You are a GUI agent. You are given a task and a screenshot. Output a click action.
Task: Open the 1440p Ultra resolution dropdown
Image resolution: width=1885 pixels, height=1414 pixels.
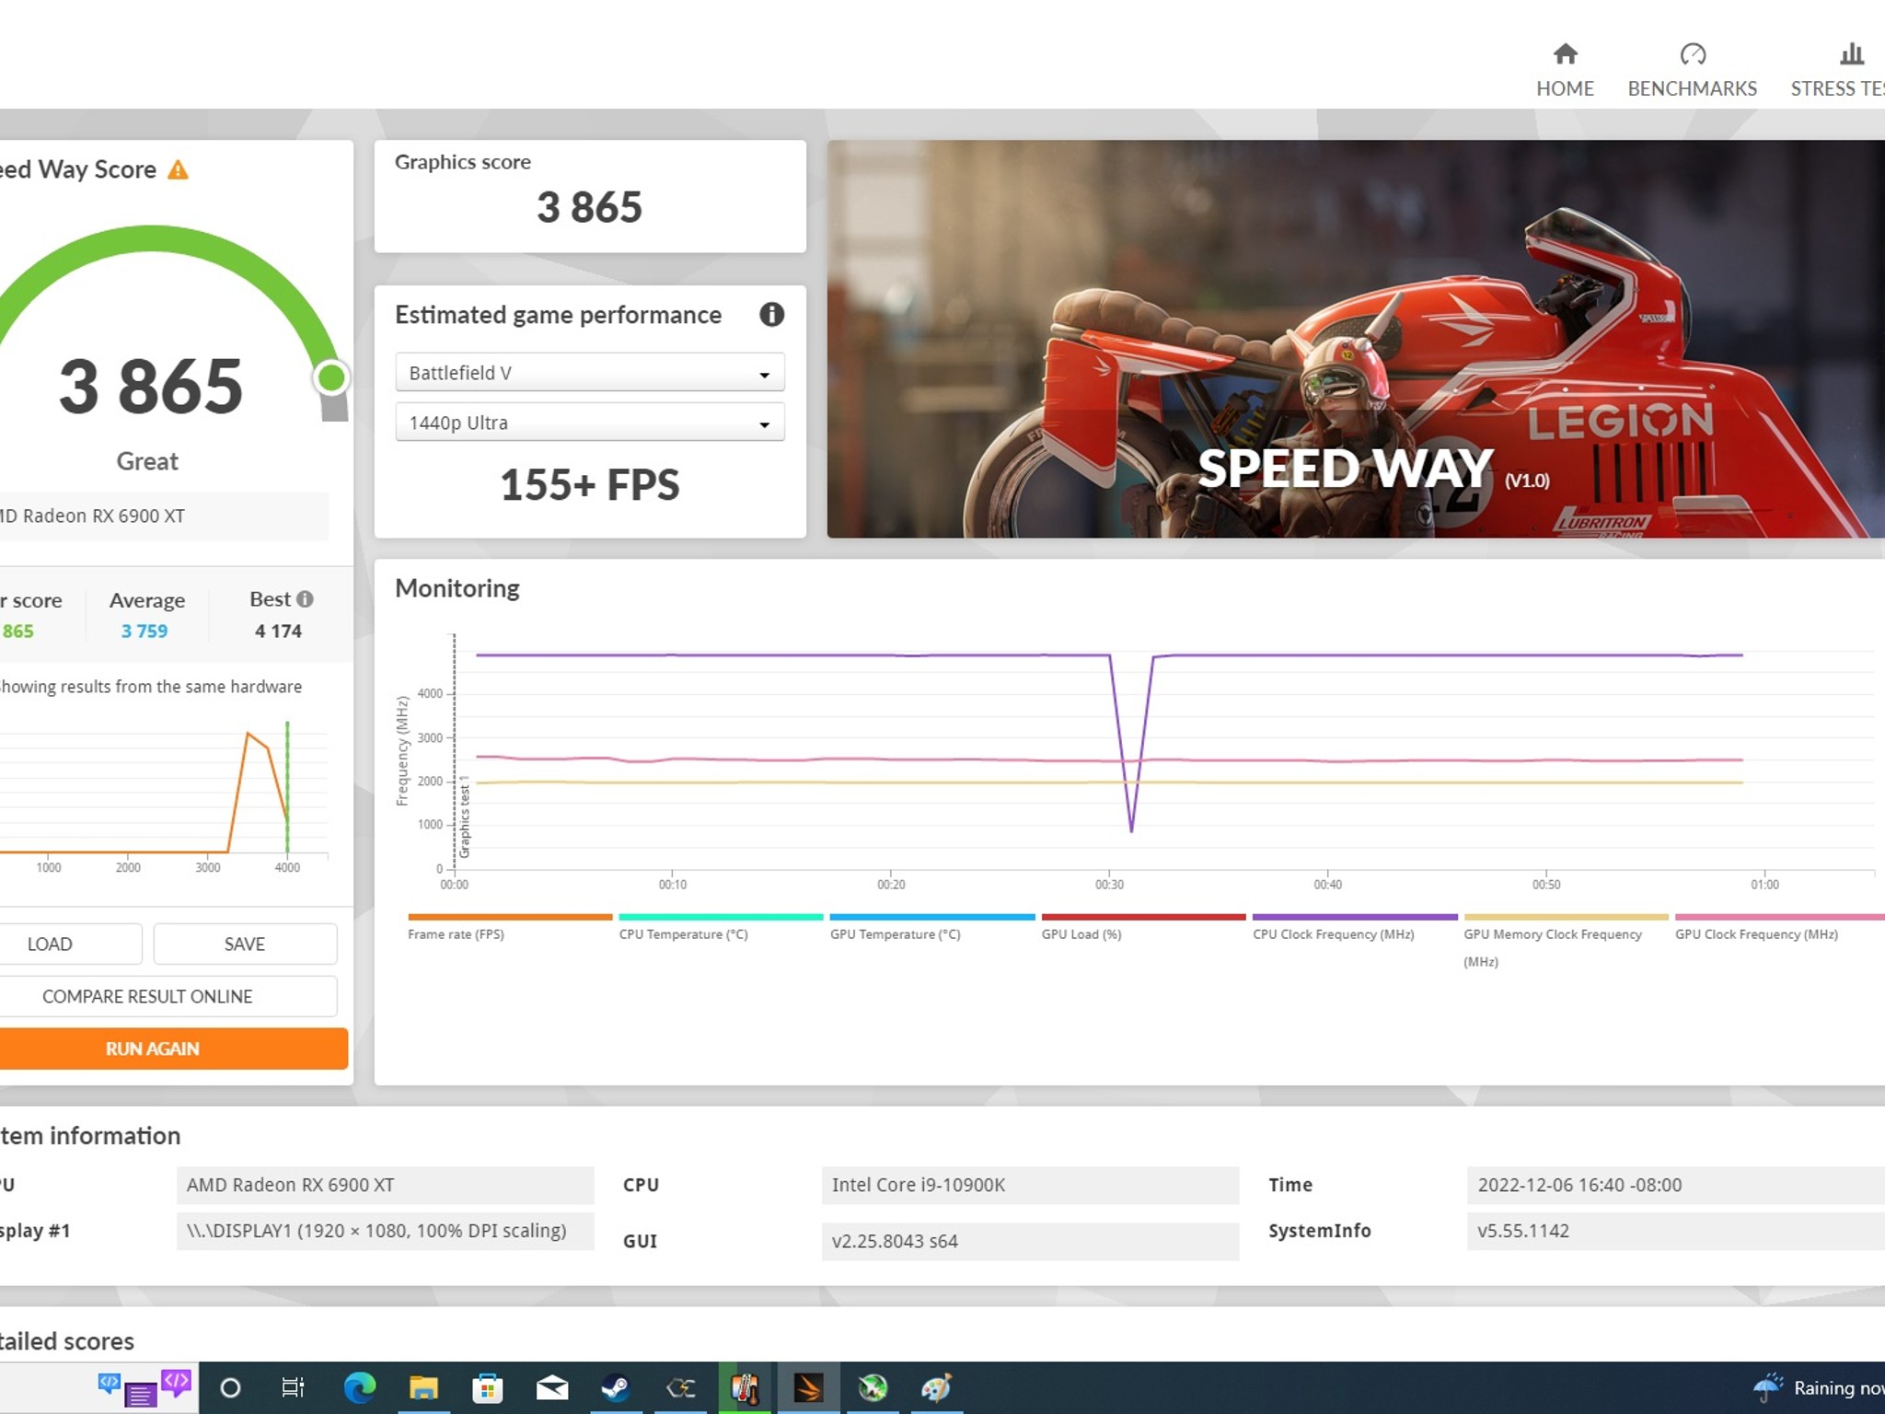[x=590, y=423]
